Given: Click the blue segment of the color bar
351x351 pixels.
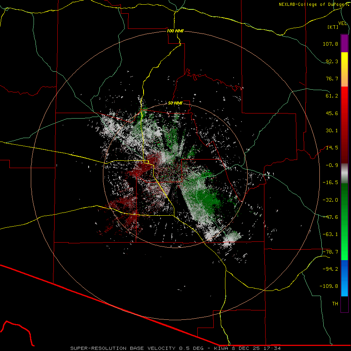Looking at the screenshot, I should coord(344,278).
